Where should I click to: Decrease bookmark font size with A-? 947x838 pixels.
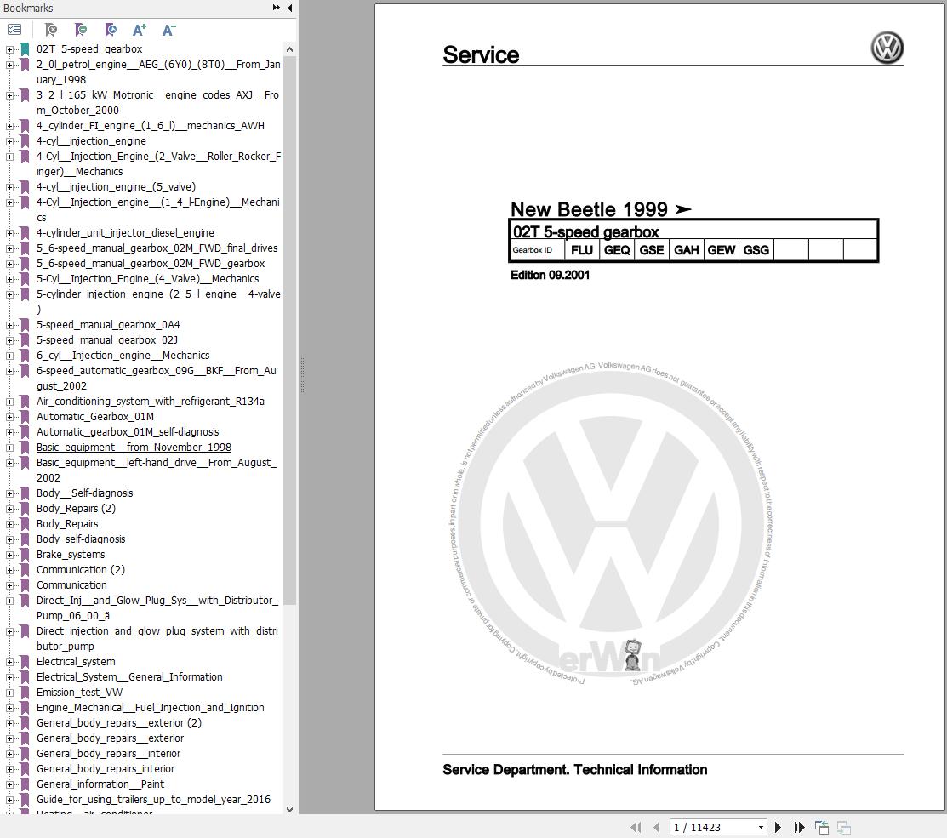(168, 30)
